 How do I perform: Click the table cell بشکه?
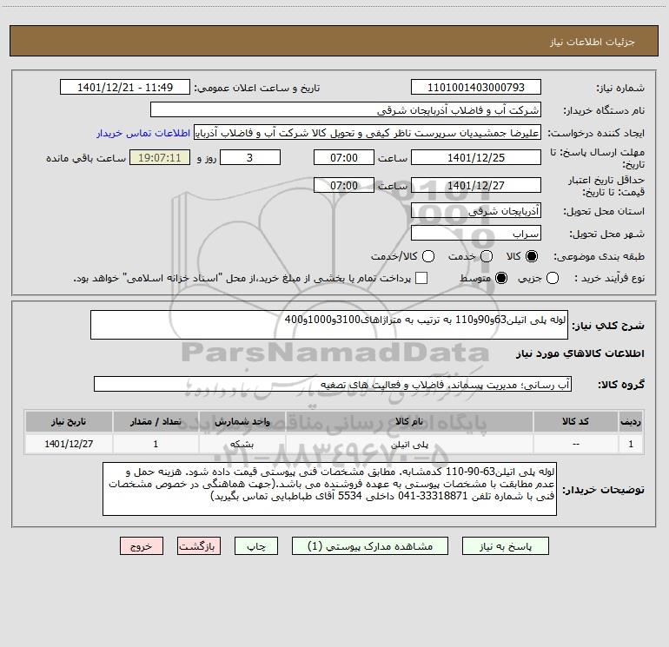(242, 445)
